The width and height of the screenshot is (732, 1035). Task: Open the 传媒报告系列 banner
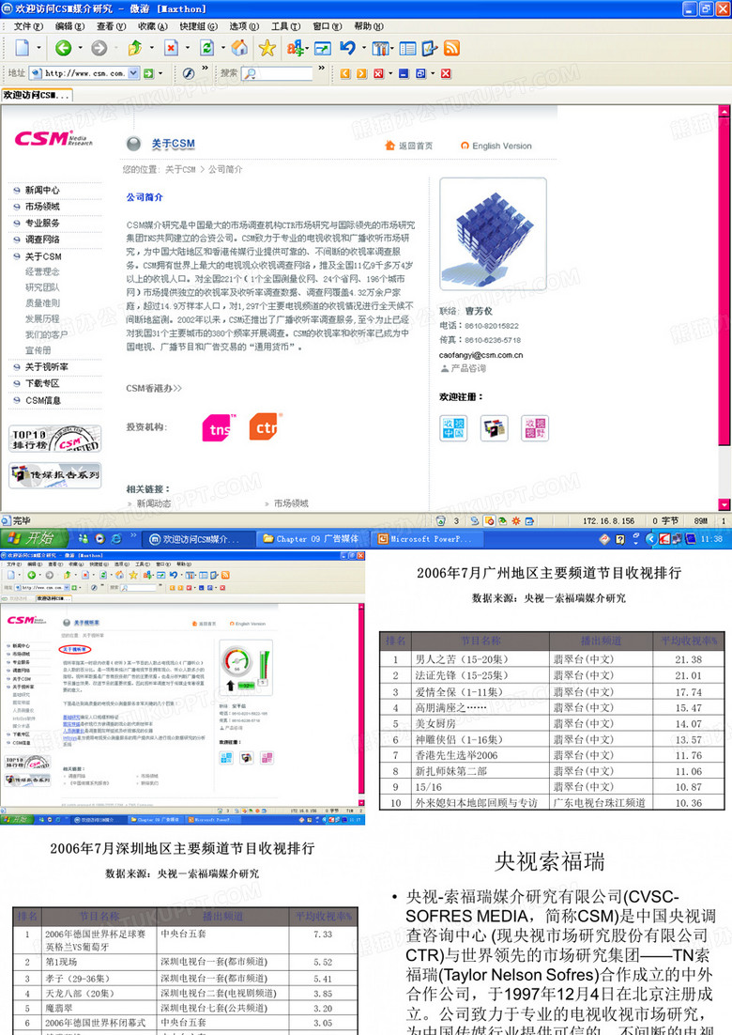click(x=54, y=475)
